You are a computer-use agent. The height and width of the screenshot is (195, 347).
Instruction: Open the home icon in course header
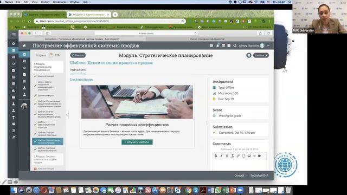pyautogui.click(x=24, y=45)
